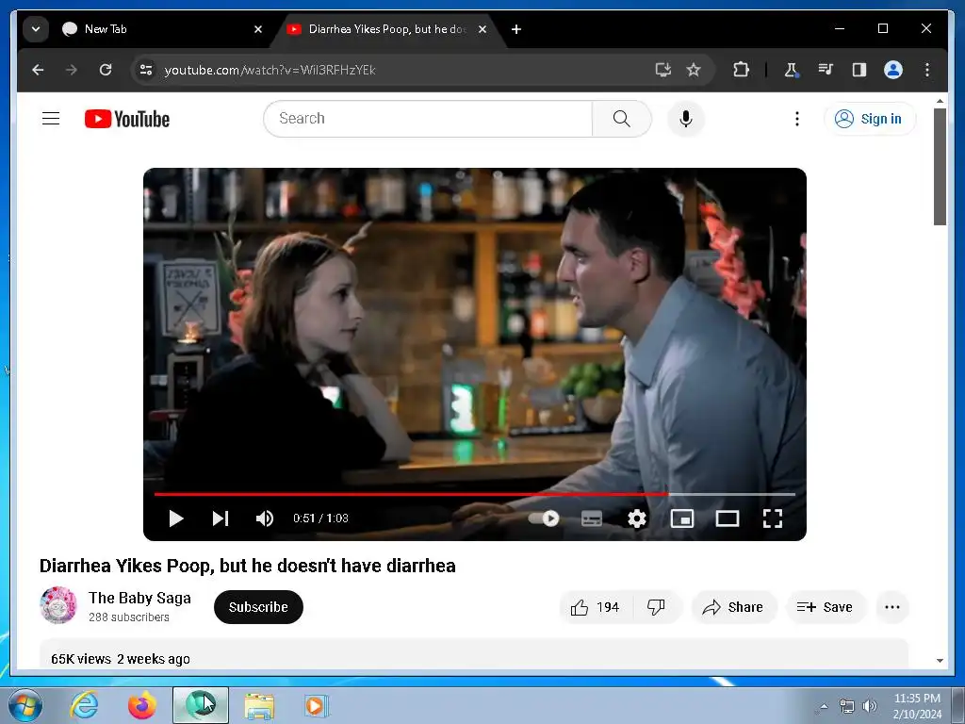Toggle the browser side panel
Screen dimensions: 965x724
[x=859, y=70]
